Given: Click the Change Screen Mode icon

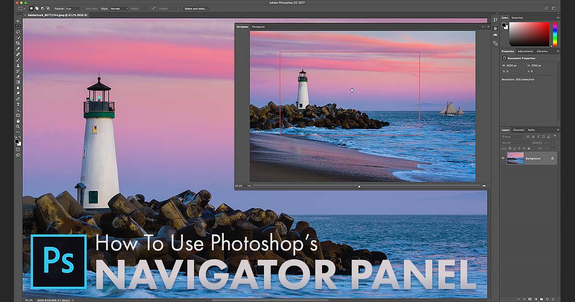Looking at the screenshot, I should (18, 155).
